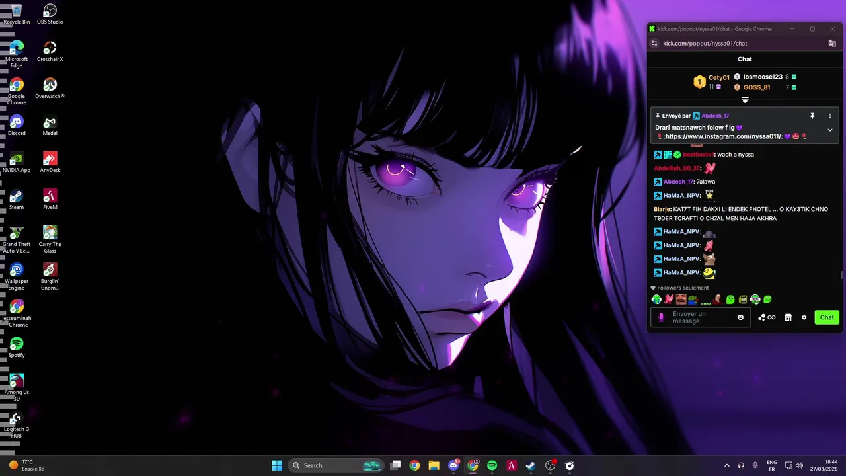Click the green Chat send button
Image resolution: width=846 pixels, height=476 pixels.
pyautogui.click(x=827, y=317)
